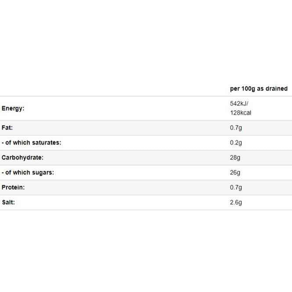Click the 0.7g value beside Protein

coord(236,187)
